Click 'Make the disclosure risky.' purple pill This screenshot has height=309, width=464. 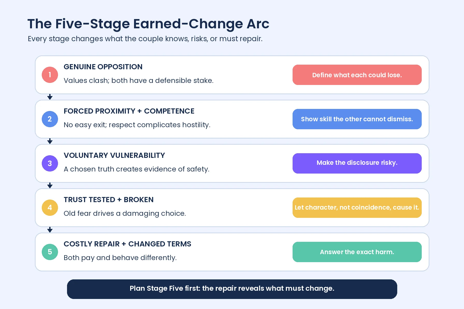[357, 163]
